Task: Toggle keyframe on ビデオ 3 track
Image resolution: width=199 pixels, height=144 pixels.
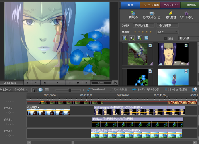Action: [x=10, y=124]
